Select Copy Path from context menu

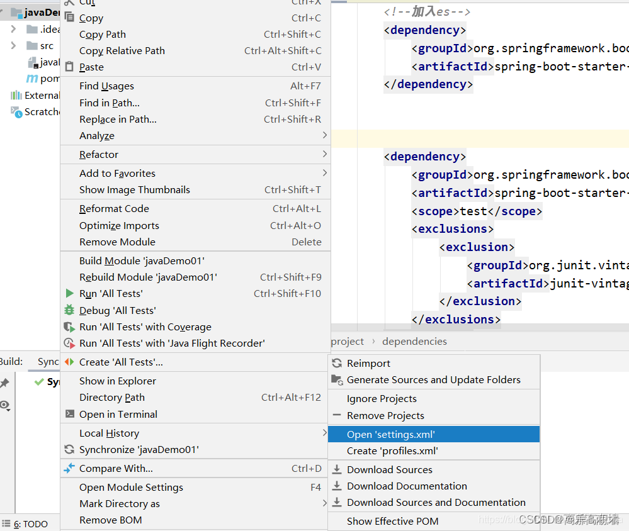click(195, 35)
